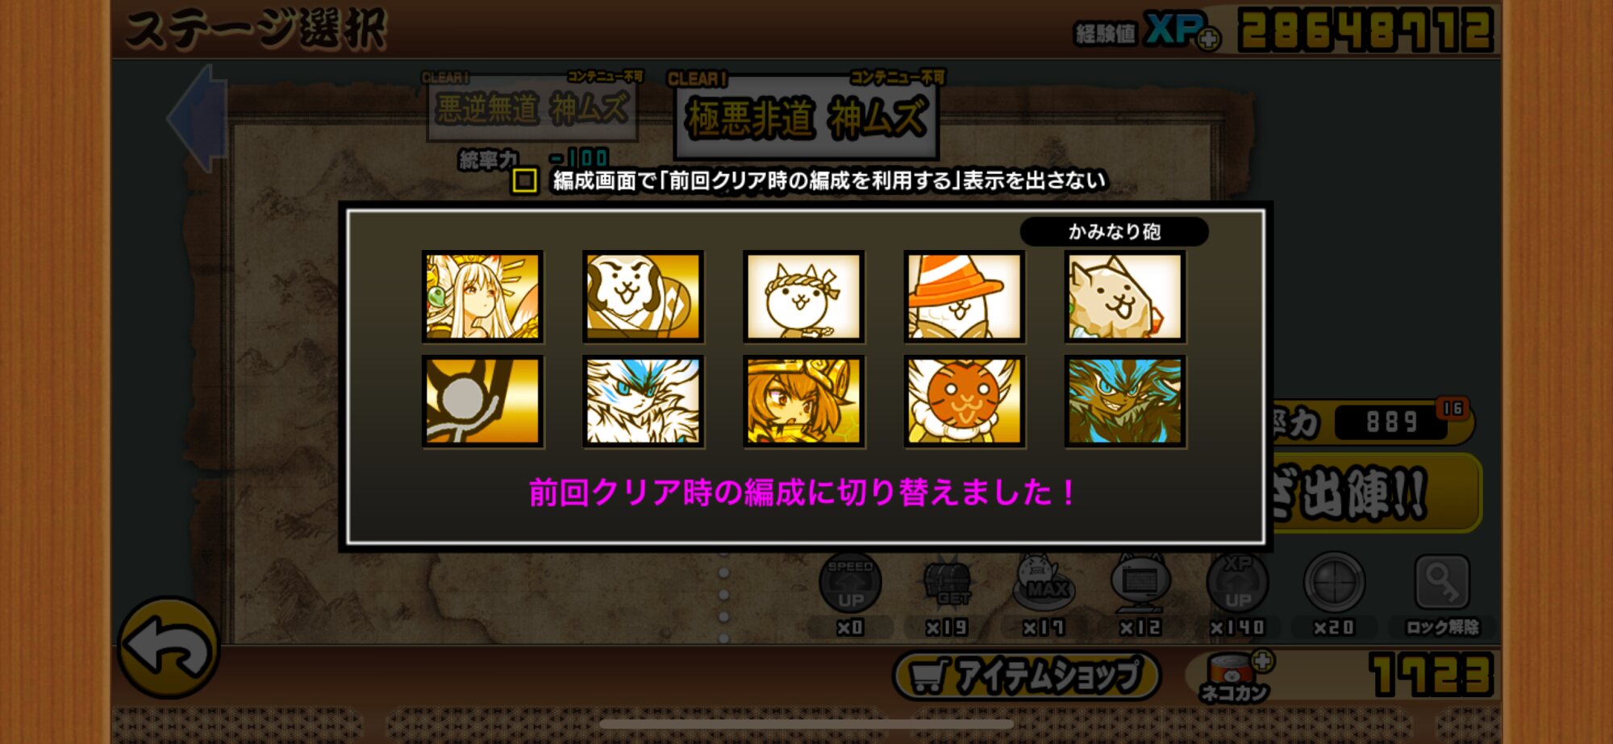Tap the かみなり砲 cannon label

(x=1114, y=232)
